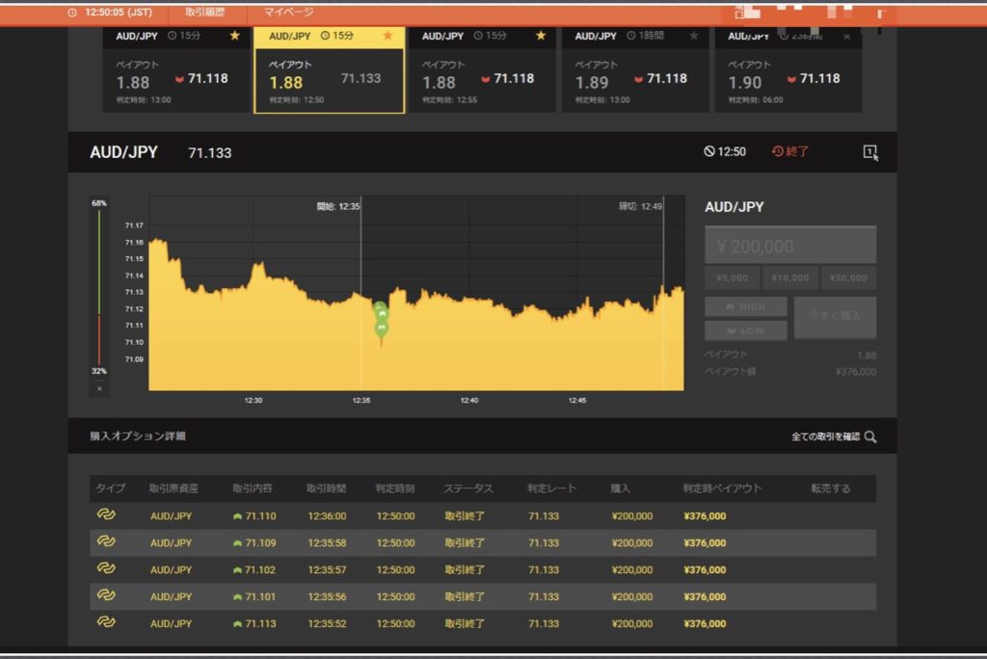987x659 pixels.
Task: Select the ¥50,000 preset amount
Action: pyautogui.click(x=848, y=278)
